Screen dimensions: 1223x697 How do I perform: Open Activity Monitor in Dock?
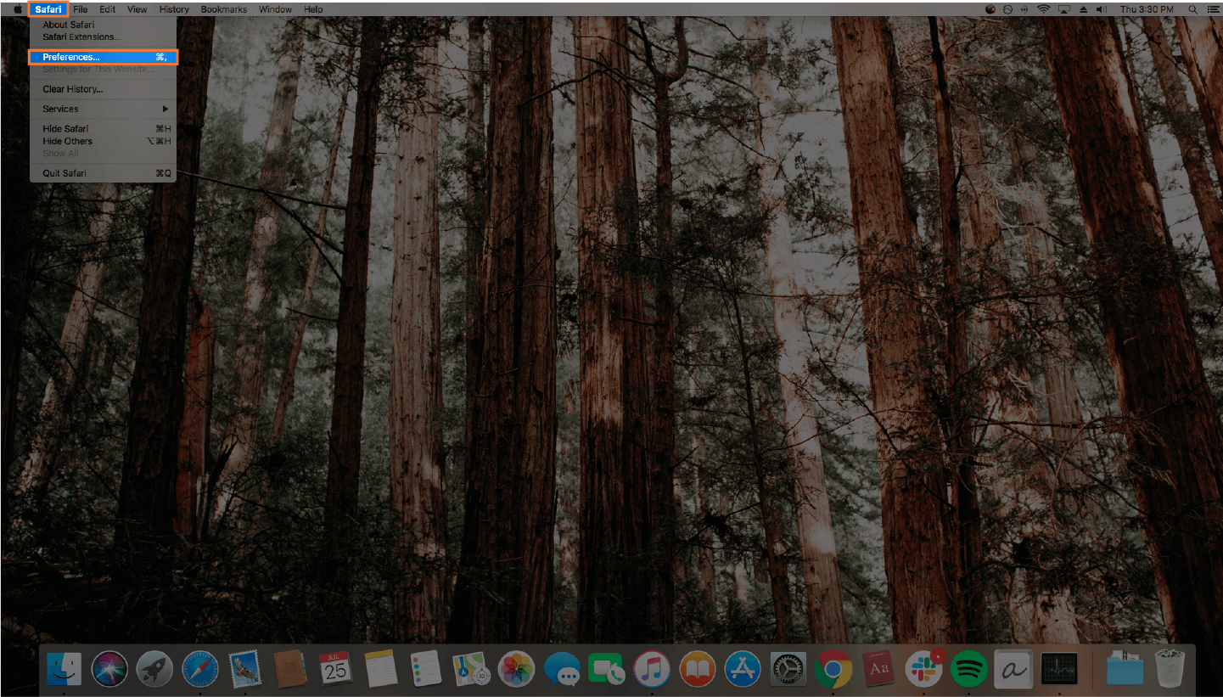coord(1059,670)
